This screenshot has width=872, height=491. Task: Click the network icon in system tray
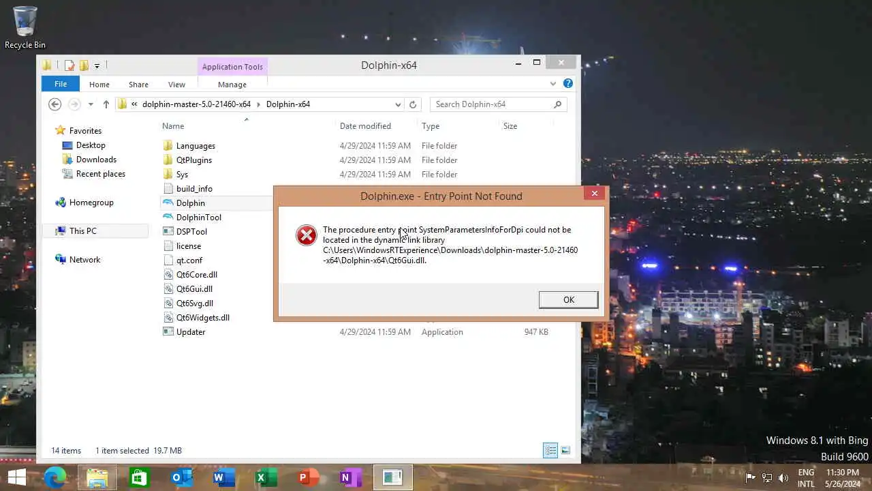tap(767, 477)
